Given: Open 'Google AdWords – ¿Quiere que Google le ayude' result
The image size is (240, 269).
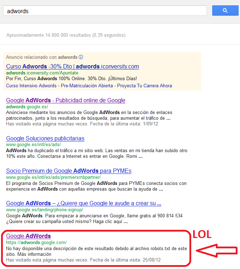Looking at the screenshot, I should click(84, 203).
